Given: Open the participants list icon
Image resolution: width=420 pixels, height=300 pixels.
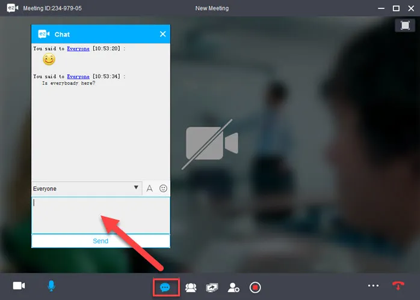Looking at the screenshot, I should [191, 287].
